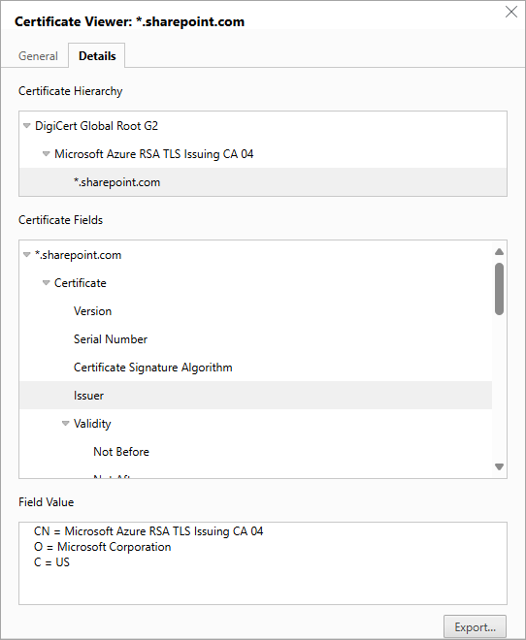Click the Certificate Fields scrollbar thumb
The width and height of the screenshot is (526, 640).
click(x=499, y=289)
